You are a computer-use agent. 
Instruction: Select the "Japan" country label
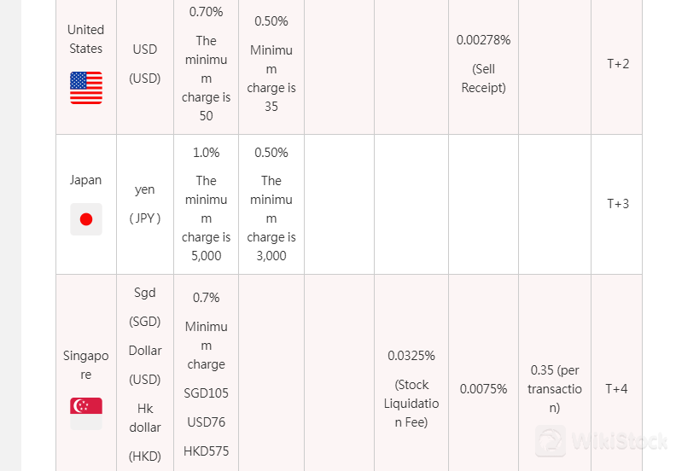85,180
